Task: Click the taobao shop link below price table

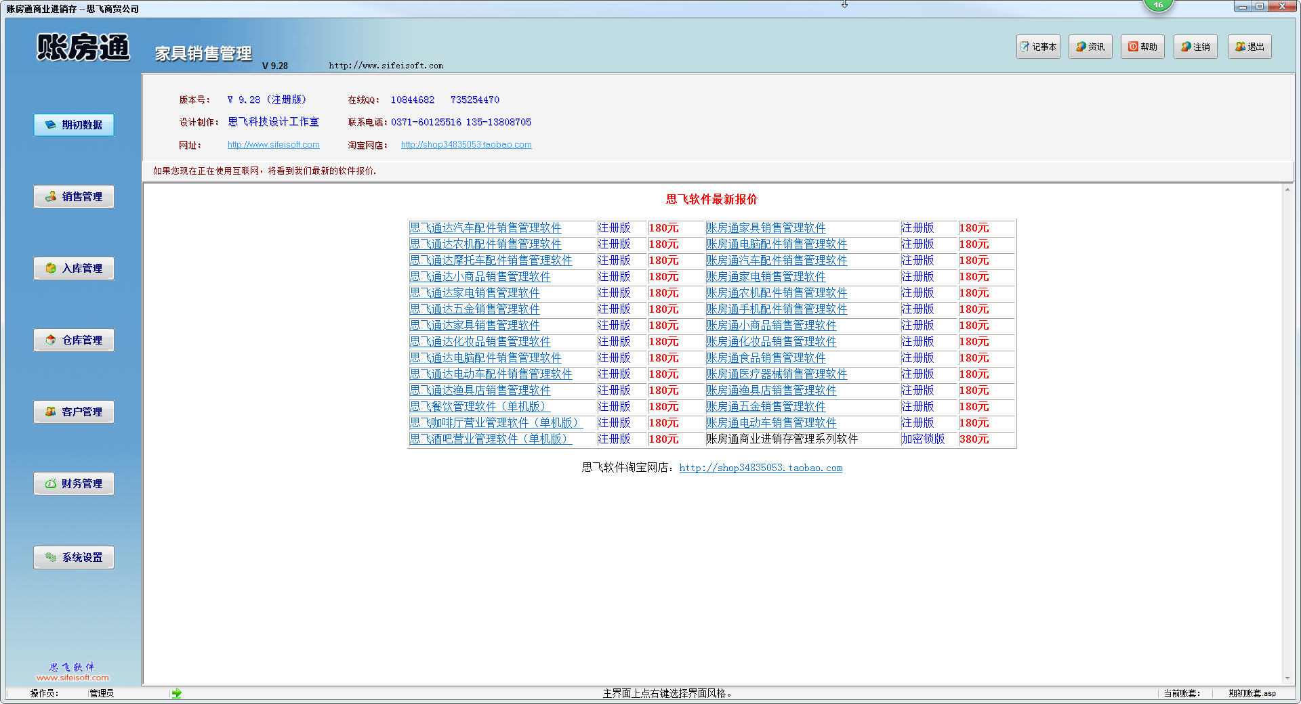Action: (x=760, y=468)
